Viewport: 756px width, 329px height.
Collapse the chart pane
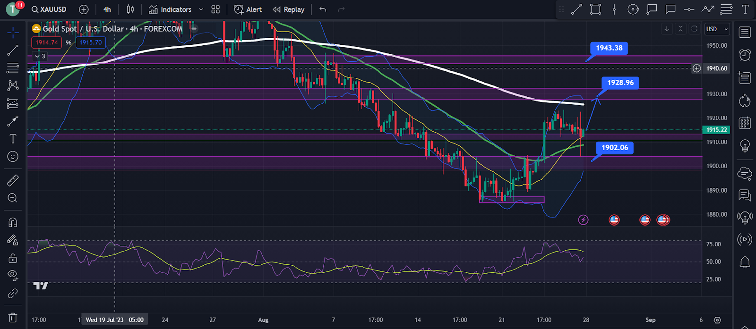680,29
